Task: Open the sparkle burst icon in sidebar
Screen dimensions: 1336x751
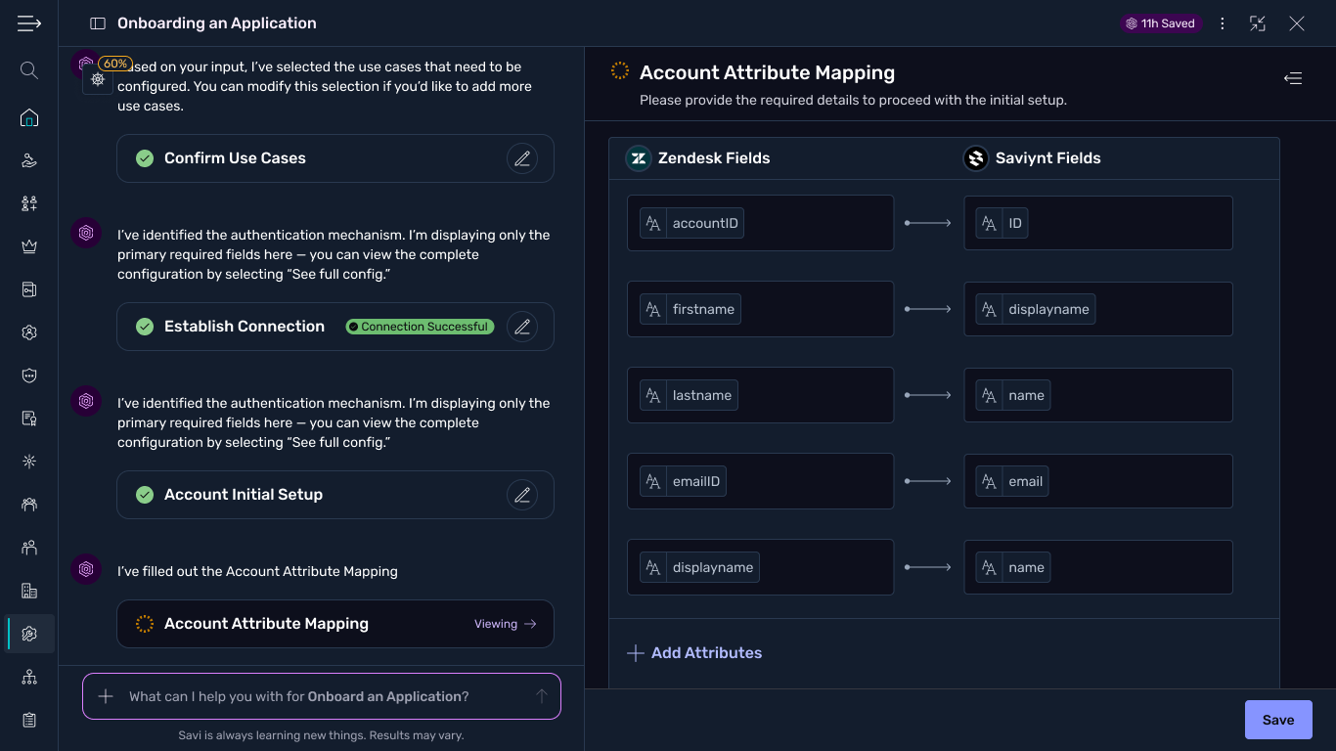Action: [29, 462]
